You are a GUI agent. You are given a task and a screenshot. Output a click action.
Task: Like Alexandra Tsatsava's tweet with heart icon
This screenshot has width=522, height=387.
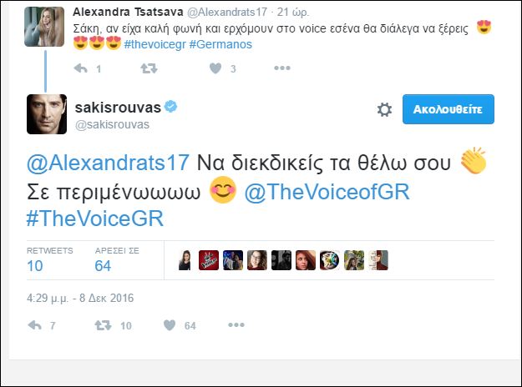pos(215,68)
